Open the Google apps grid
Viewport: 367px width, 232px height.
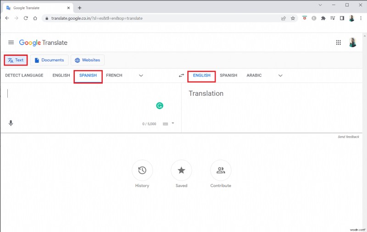pos(339,42)
